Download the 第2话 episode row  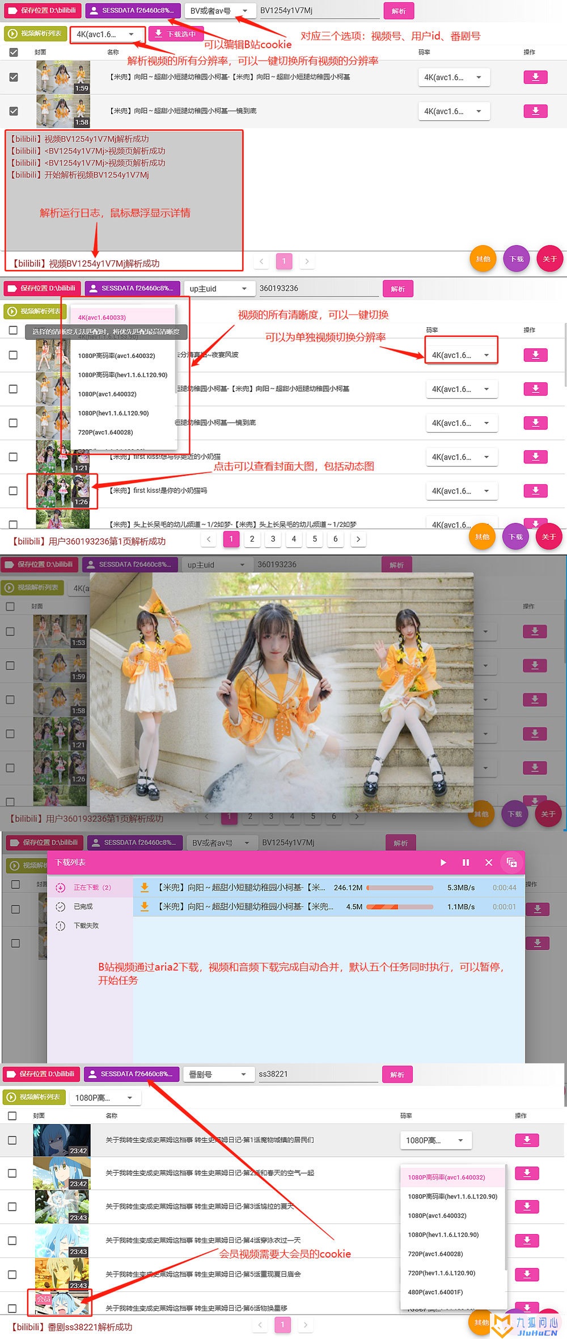[x=527, y=1173]
